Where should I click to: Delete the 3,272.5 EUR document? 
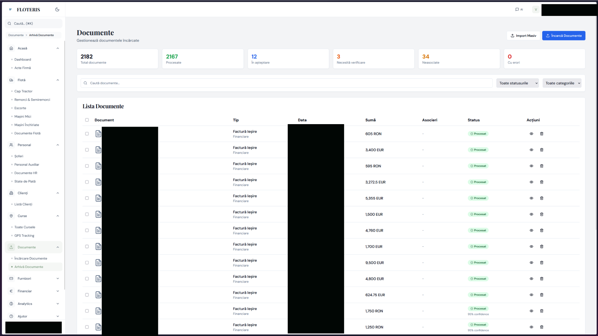pyautogui.click(x=542, y=182)
